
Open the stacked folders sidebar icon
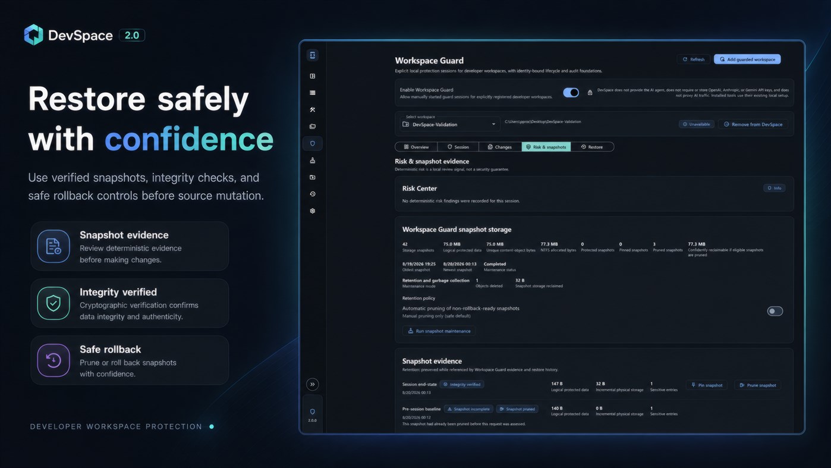tap(313, 126)
